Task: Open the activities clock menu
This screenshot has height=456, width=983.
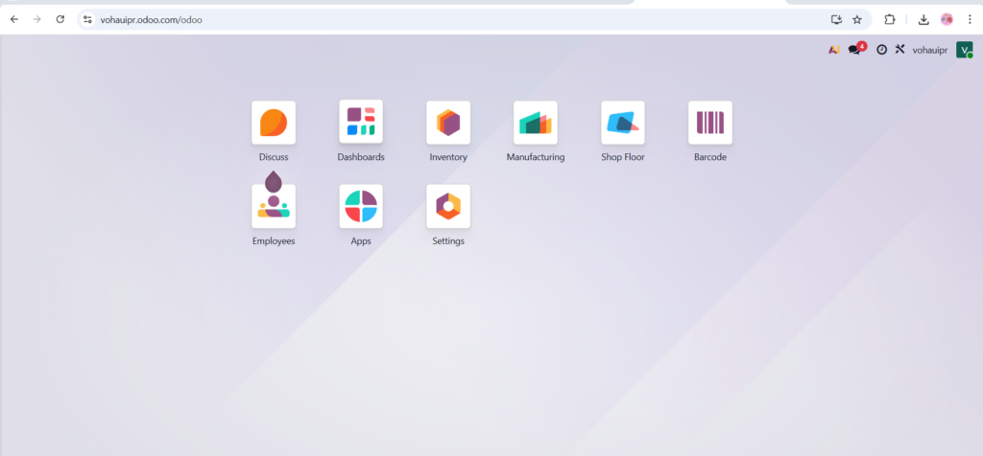Action: tap(881, 50)
